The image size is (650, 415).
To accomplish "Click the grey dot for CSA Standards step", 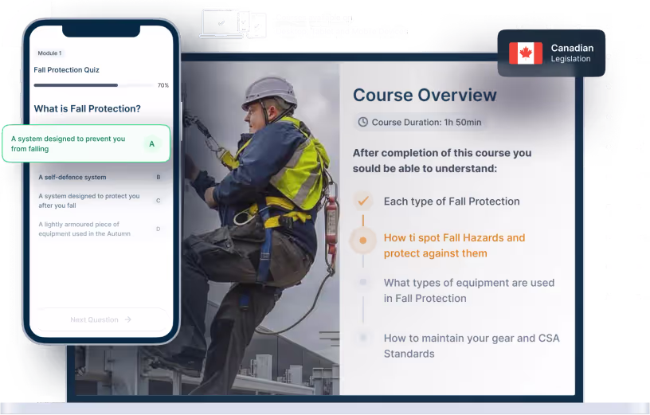I will (363, 338).
